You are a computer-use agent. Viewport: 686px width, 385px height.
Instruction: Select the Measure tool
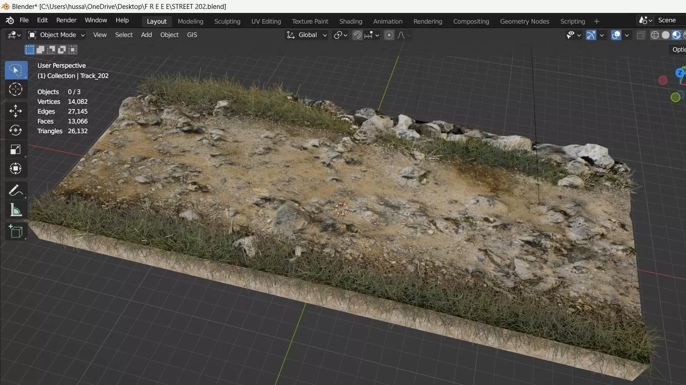[x=16, y=210]
